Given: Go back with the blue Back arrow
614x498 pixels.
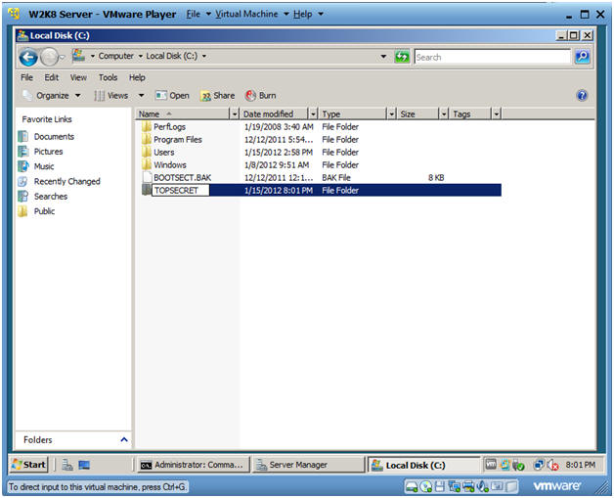Looking at the screenshot, I should (28, 58).
